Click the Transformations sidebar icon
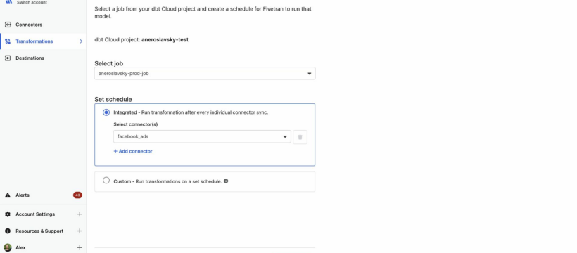 pos(8,41)
